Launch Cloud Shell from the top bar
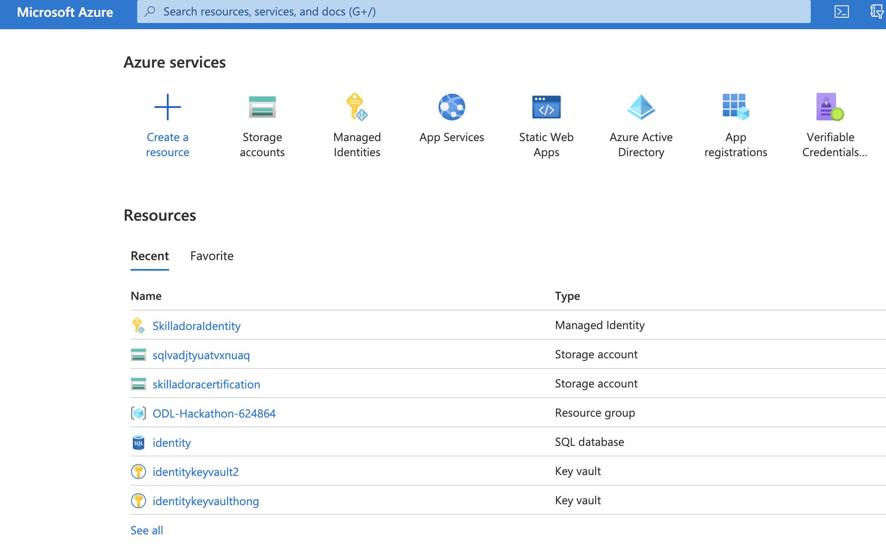 (841, 12)
